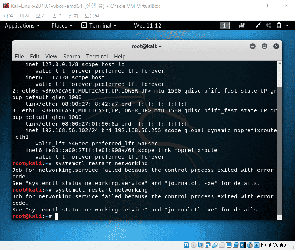
Task: Click the optical drive status icon
Action: pyautogui.click(x=193, y=245)
